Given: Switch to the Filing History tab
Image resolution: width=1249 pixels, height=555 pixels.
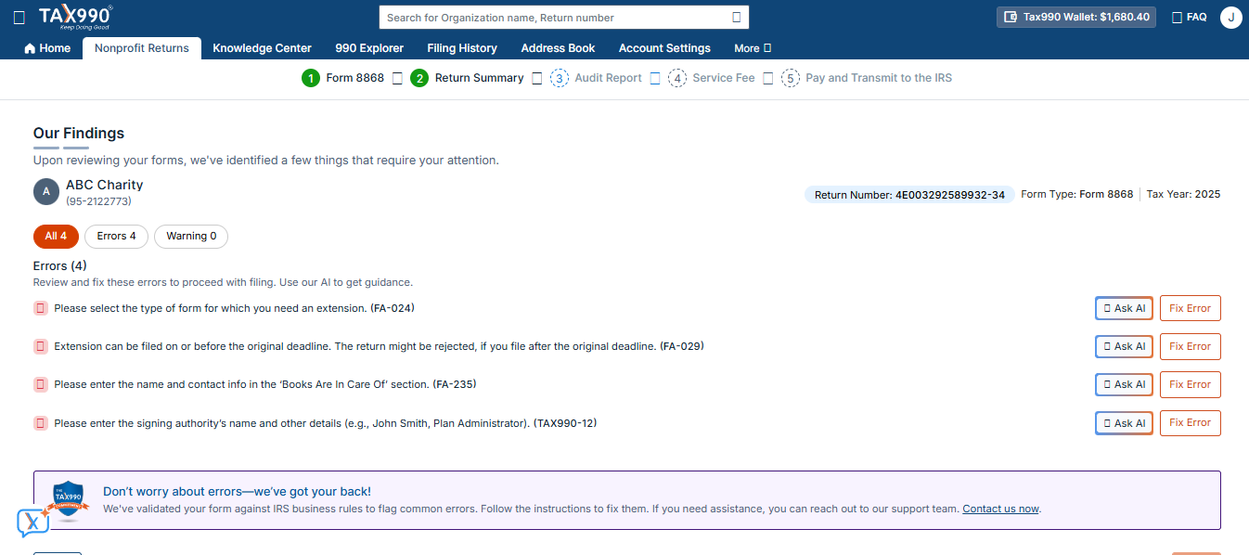Looking at the screenshot, I should (462, 48).
